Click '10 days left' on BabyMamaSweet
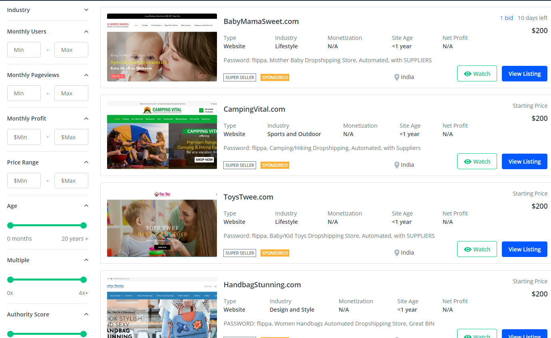Image resolution: width=551 pixels, height=338 pixels. [x=533, y=18]
